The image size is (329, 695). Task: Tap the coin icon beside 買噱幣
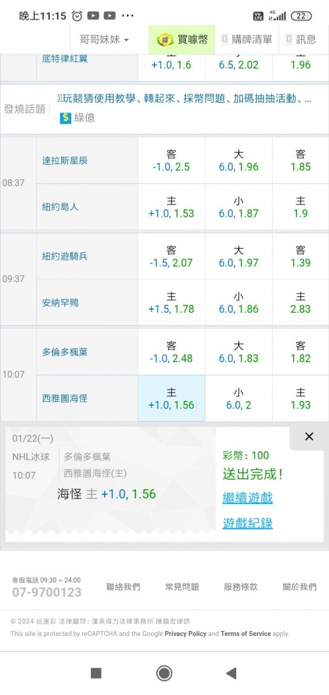click(165, 40)
